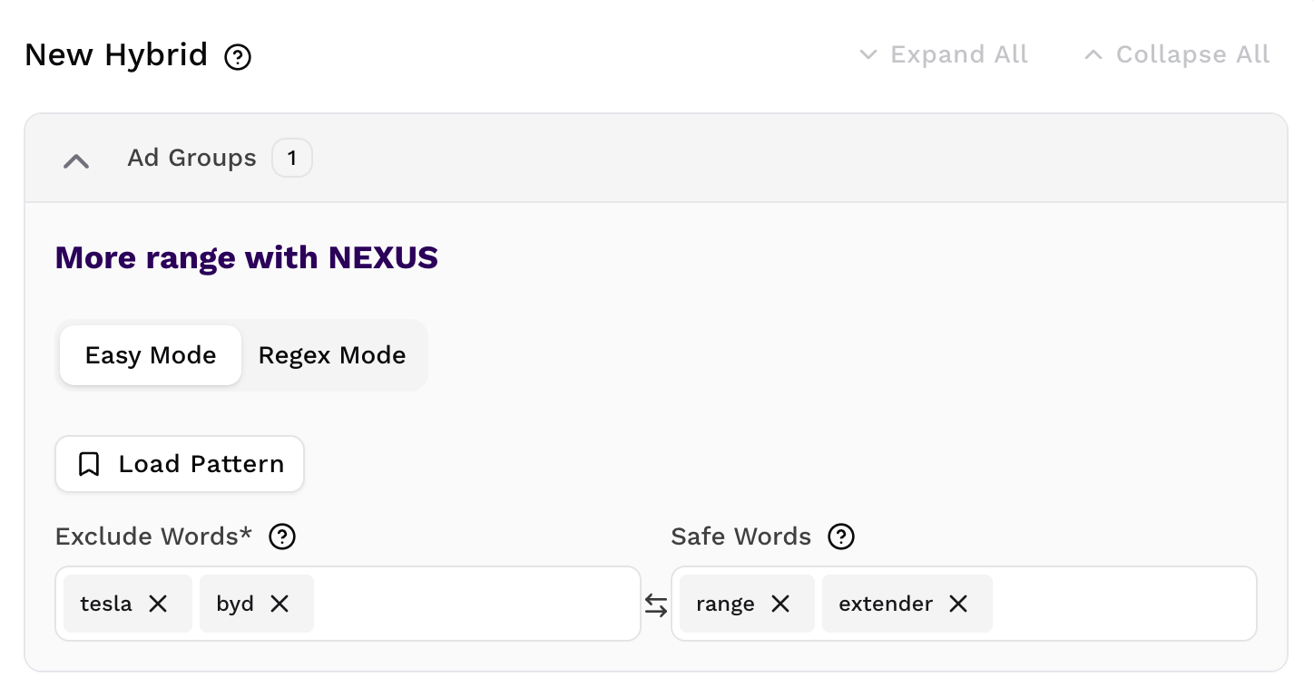
Task: Remove the 'tesla' exclude word tag
Action: [158, 604]
